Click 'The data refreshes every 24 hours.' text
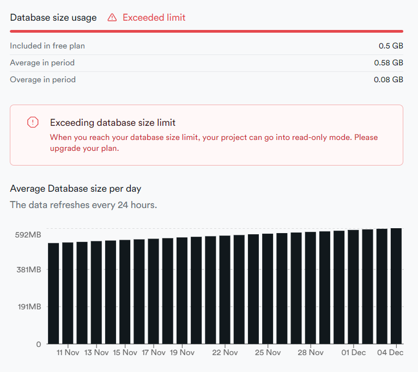The image size is (418, 372). click(x=83, y=205)
